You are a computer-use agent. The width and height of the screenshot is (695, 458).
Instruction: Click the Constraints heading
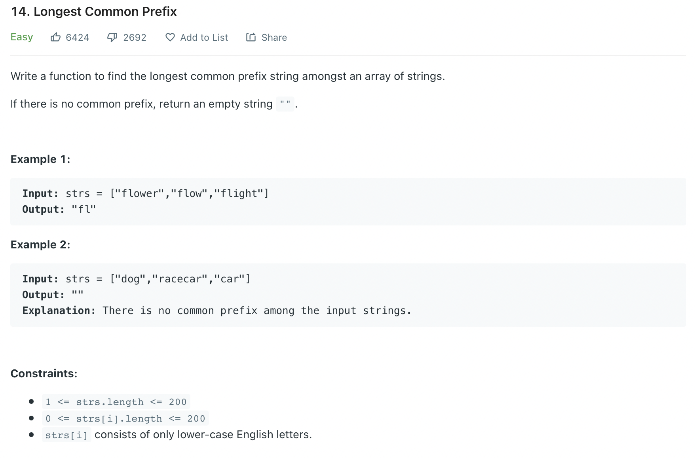44,373
